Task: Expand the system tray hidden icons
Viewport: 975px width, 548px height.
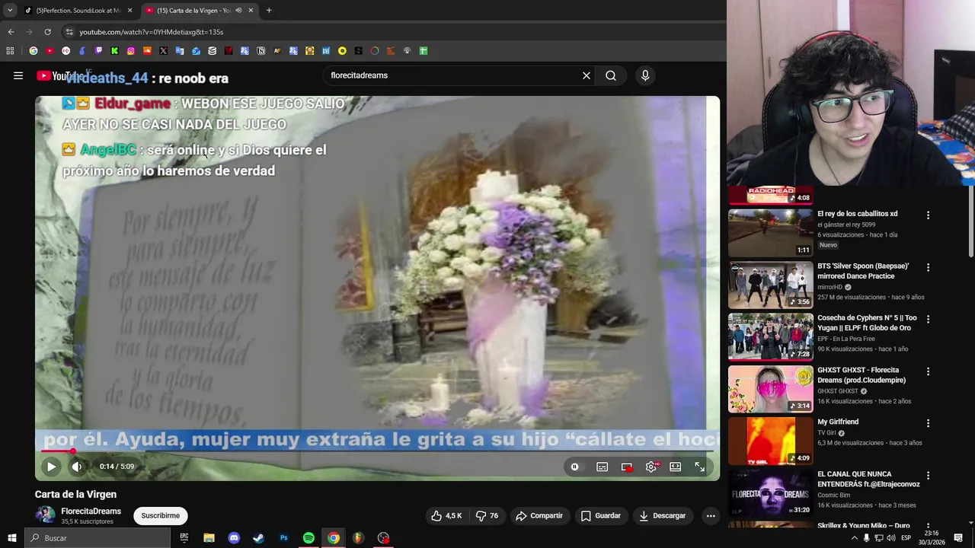Action: pyautogui.click(x=854, y=538)
